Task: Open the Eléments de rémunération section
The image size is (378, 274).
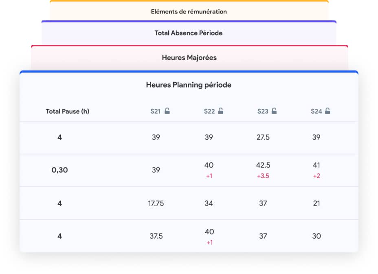Action: point(189,11)
